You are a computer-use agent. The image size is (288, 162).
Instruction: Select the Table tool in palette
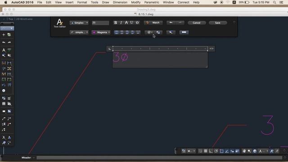tap(4, 104)
